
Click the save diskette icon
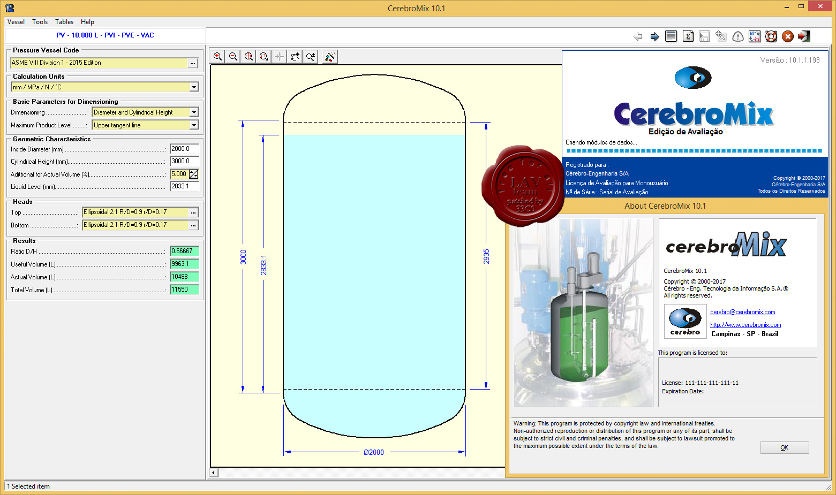(705, 36)
